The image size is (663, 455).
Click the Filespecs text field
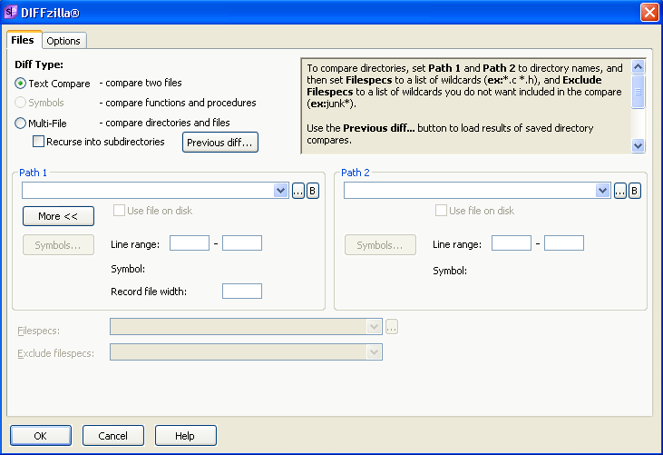click(x=239, y=327)
